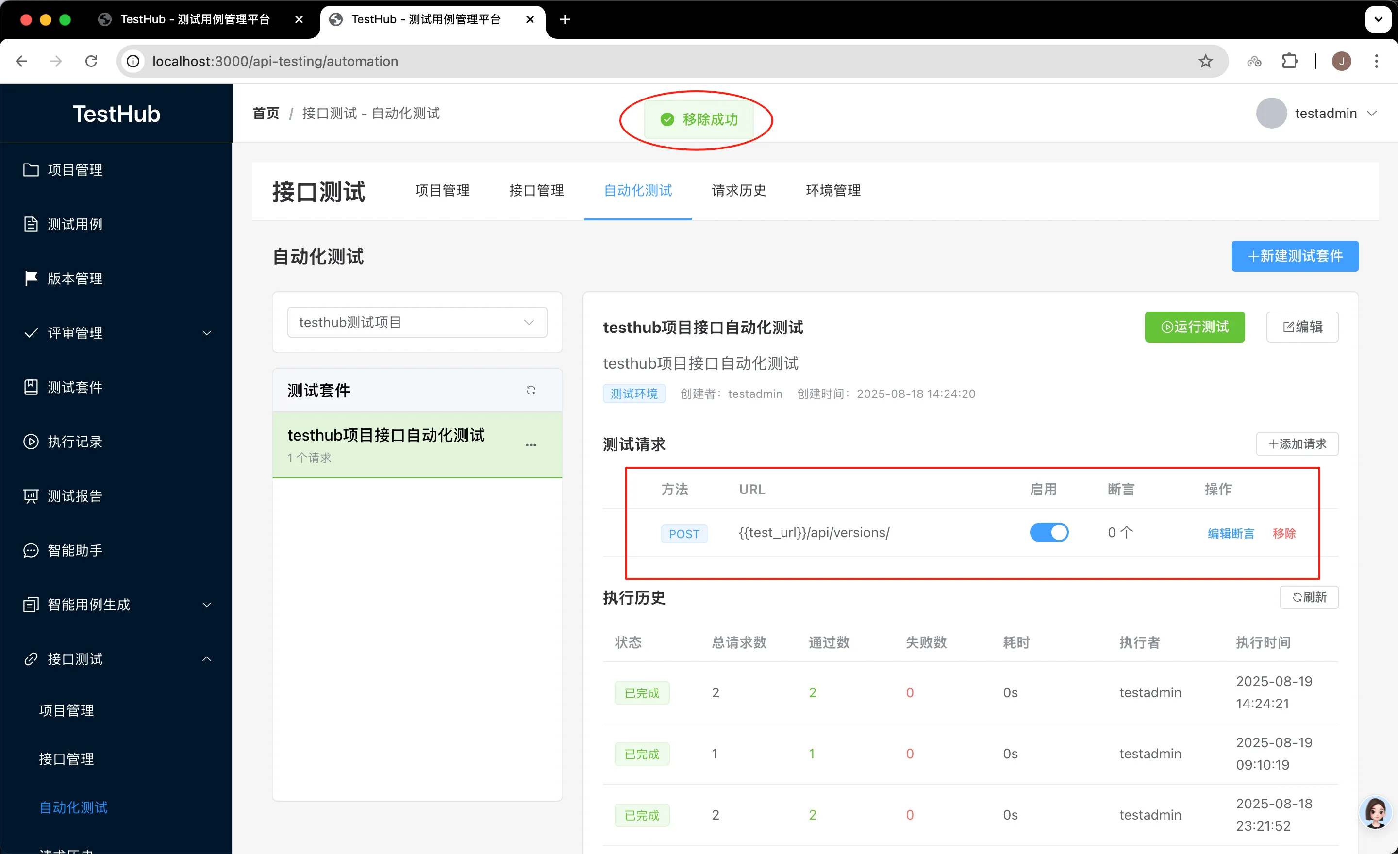Open the testhub测试项目 project dropdown

click(417, 322)
